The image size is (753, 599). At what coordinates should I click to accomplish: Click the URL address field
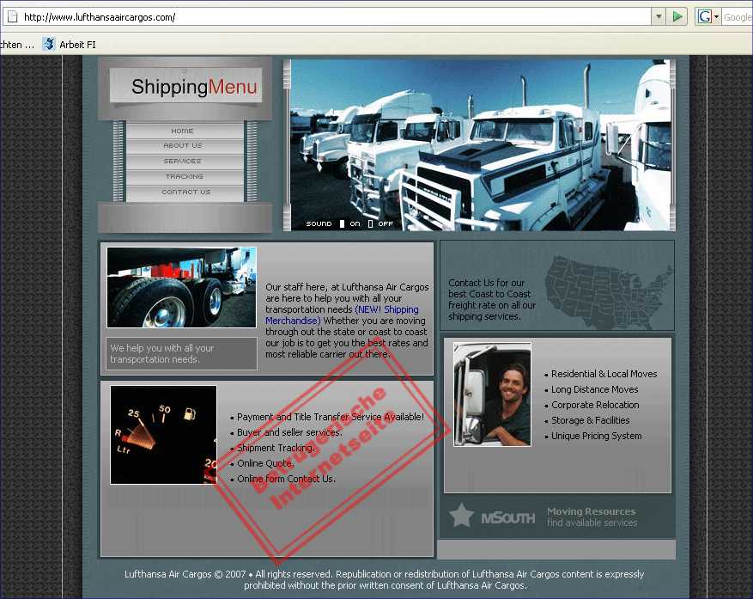pyautogui.click(x=337, y=17)
